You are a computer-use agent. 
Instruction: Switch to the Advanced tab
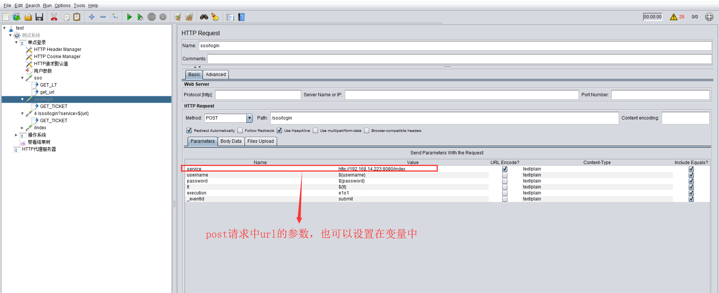(216, 75)
